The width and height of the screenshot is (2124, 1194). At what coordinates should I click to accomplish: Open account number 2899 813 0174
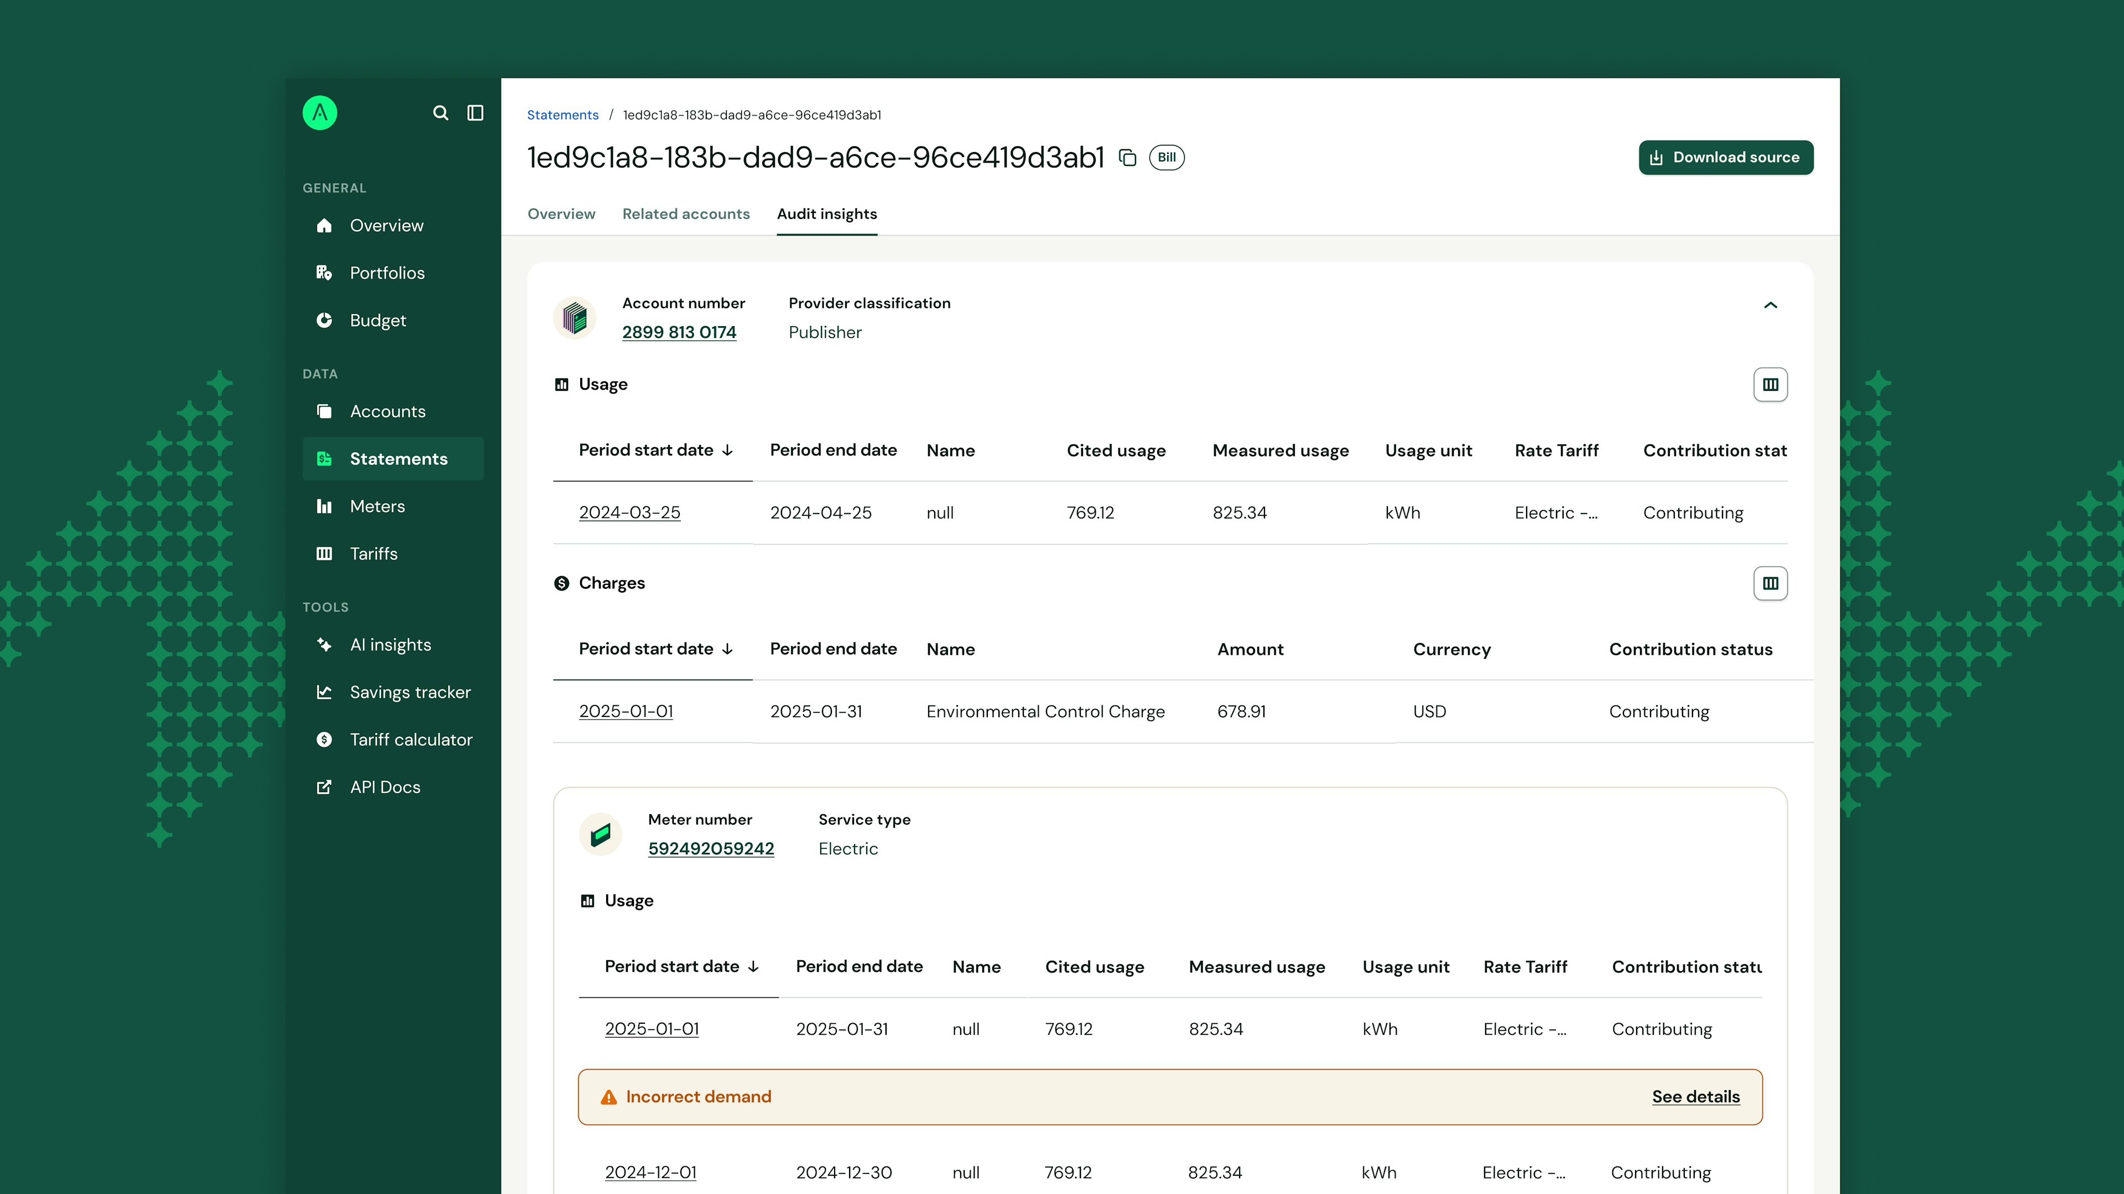(679, 332)
